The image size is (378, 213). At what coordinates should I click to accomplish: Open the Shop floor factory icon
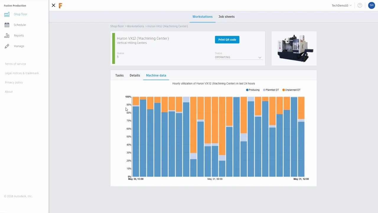click(7, 14)
